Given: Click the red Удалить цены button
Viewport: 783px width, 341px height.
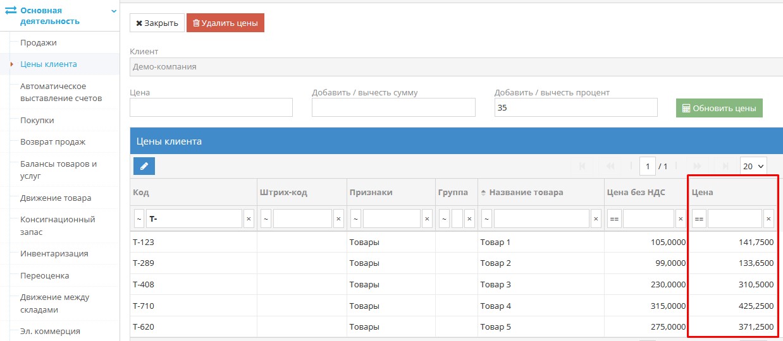Looking at the screenshot, I should [225, 23].
